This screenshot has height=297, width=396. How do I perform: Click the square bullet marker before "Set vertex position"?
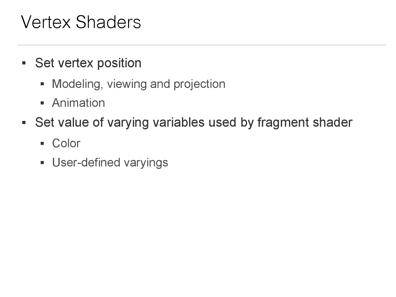click(24, 63)
